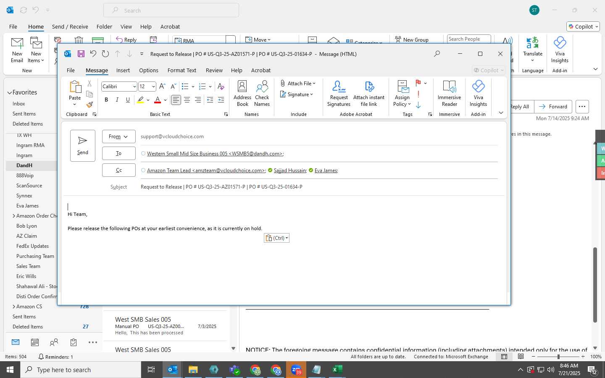
Task: Switch to Reading view in status bar
Action: (521, 357)
